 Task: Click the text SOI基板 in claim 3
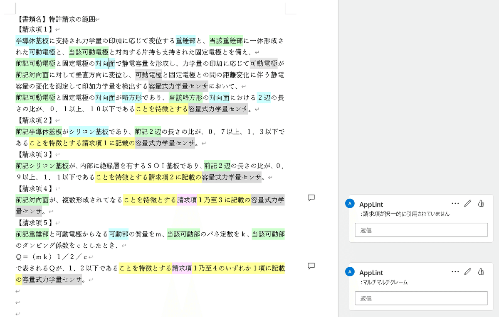pos(163,166)
